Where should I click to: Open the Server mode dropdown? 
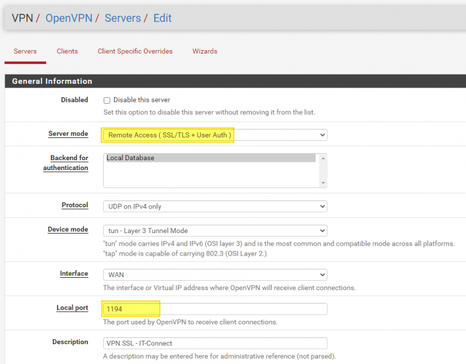pos(215,135)
